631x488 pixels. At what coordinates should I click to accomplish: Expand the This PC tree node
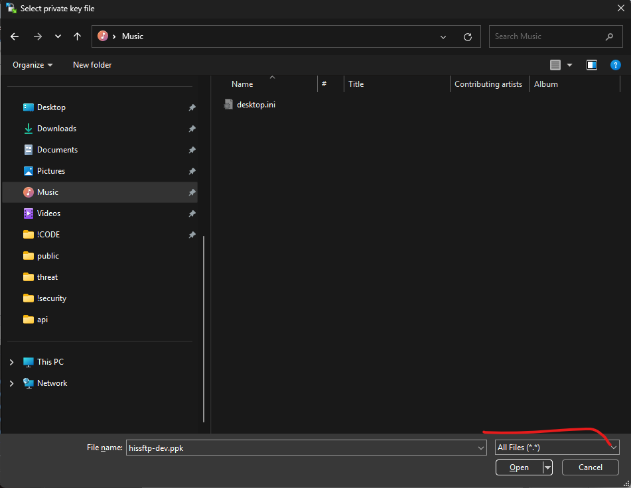pyautogui.click(x=11, y=362)
